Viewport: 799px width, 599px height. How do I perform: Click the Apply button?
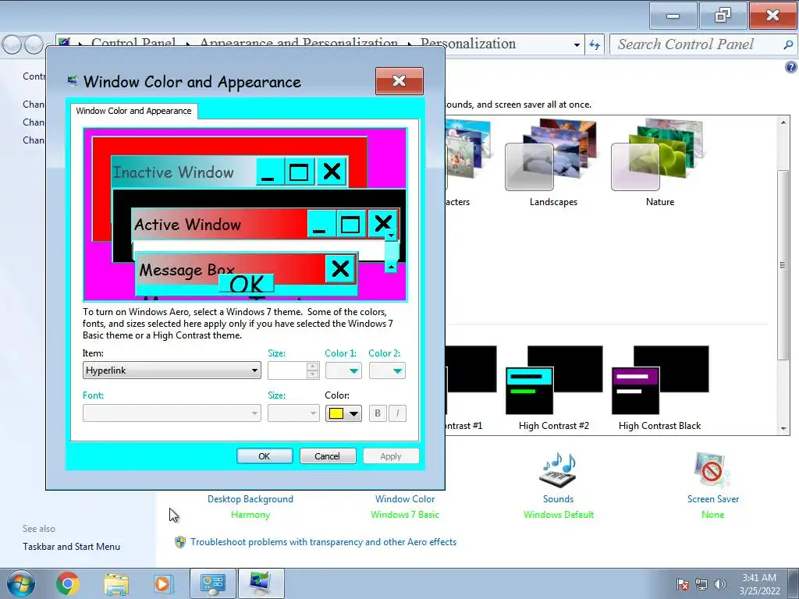[x=391, y=455]
